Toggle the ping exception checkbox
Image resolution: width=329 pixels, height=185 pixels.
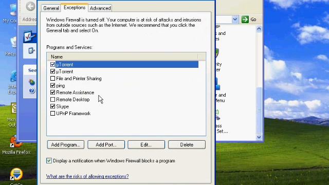pos(52,86)
